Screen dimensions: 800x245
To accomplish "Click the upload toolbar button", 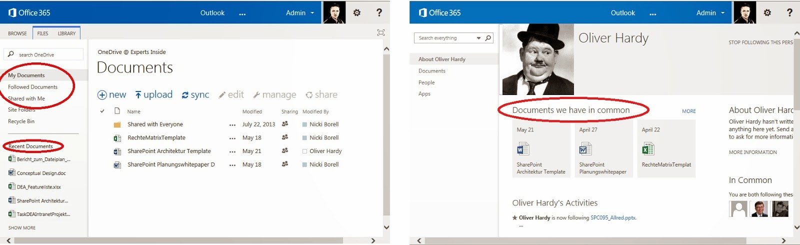I will [153, 94].
